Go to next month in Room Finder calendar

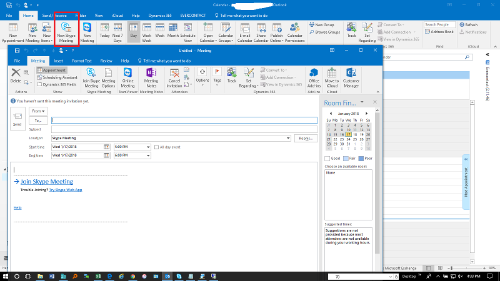(367, 114)
